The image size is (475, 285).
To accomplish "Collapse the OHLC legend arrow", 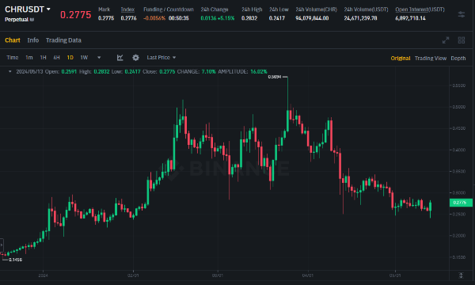I will point(9,71).
